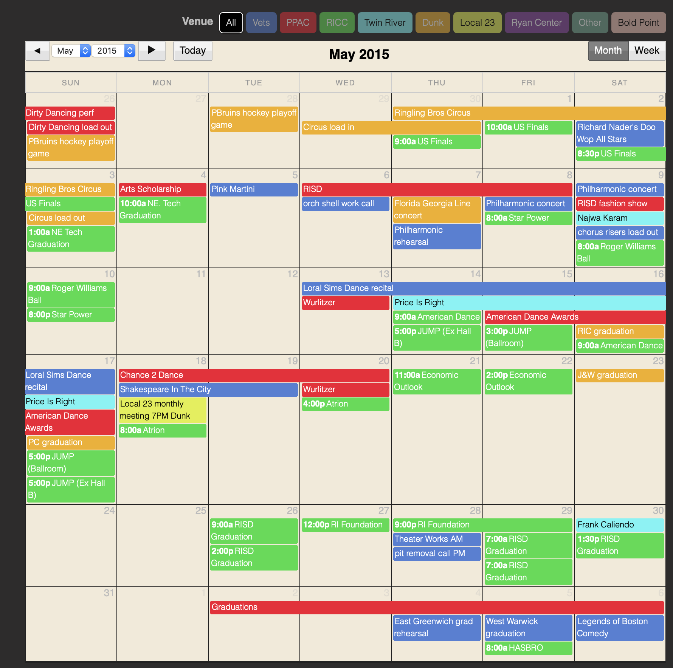Viewport: 673px width, 668px height.
Task: Open the year dropdown showing 2015
Action: point(113,51)
